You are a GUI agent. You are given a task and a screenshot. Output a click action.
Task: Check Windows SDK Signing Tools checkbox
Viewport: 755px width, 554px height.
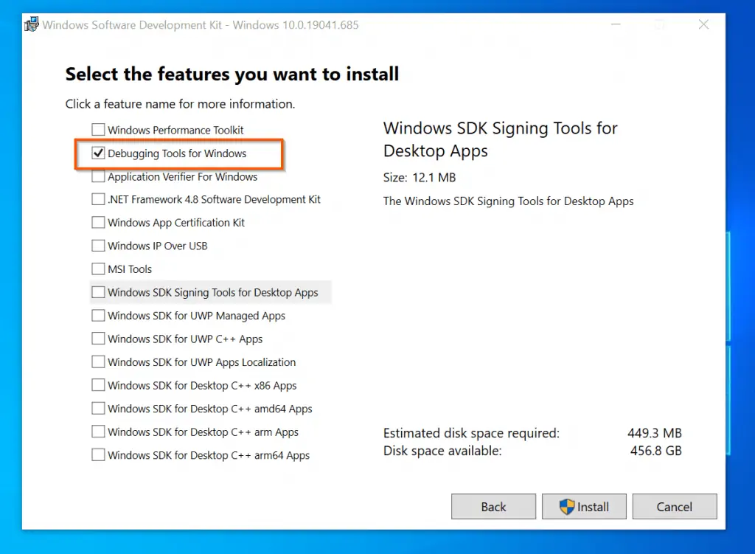pos(98,292)
